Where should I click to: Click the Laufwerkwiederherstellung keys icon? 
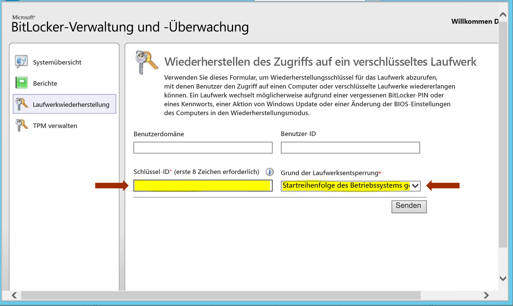pos(21,104)
